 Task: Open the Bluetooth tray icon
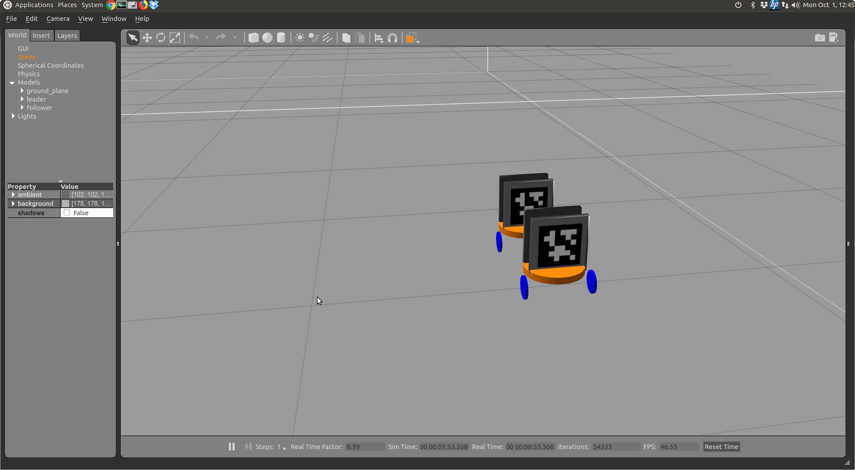click(x=753, y=5)
